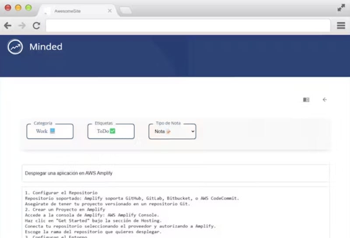Click the fullscreen expand arrows icon
The height and width of the screenshot is (238, 350).
341,8
